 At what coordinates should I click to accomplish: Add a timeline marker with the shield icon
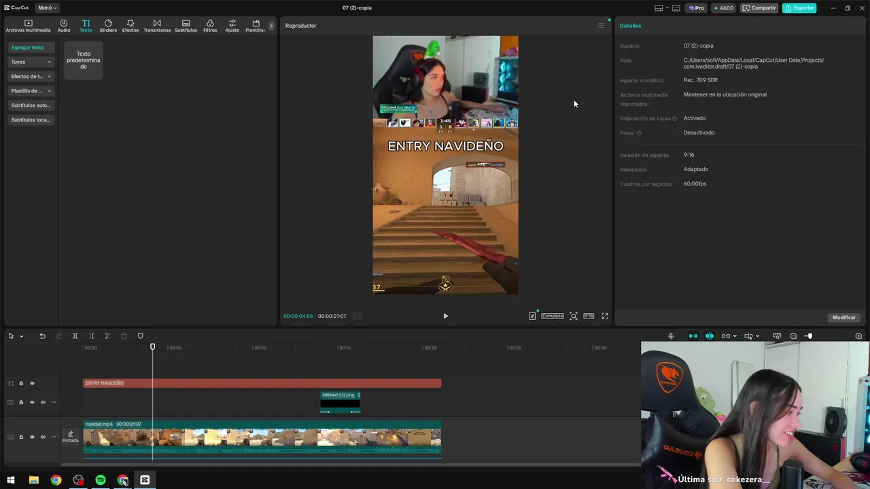(141, 336)
